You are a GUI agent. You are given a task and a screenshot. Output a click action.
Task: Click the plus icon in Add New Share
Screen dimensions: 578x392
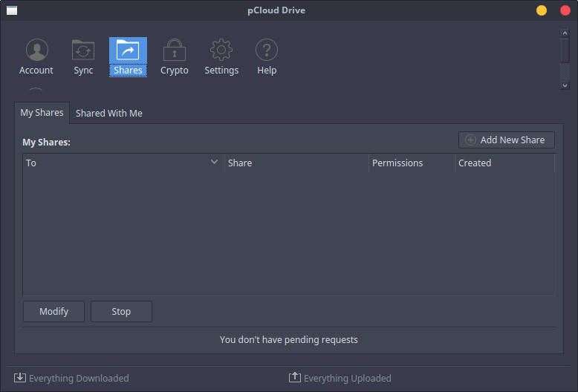click(470, 140)
